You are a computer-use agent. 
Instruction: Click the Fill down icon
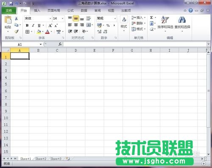(x=151, y=23)
